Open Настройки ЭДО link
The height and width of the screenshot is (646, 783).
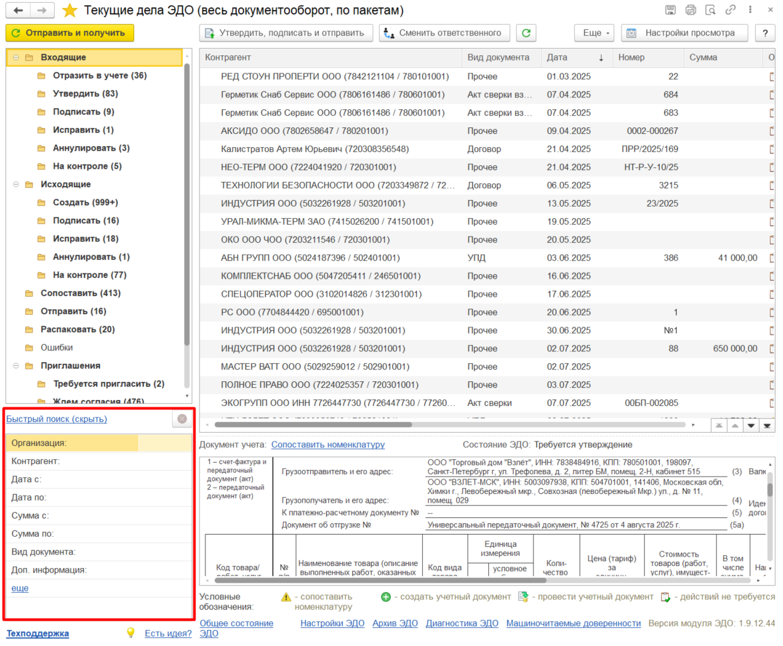333,623
